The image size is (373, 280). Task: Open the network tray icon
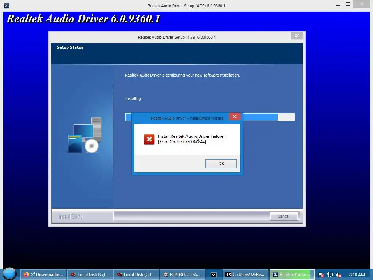(330, 275)
